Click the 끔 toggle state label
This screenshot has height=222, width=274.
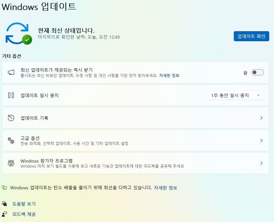tap(245, 73)
